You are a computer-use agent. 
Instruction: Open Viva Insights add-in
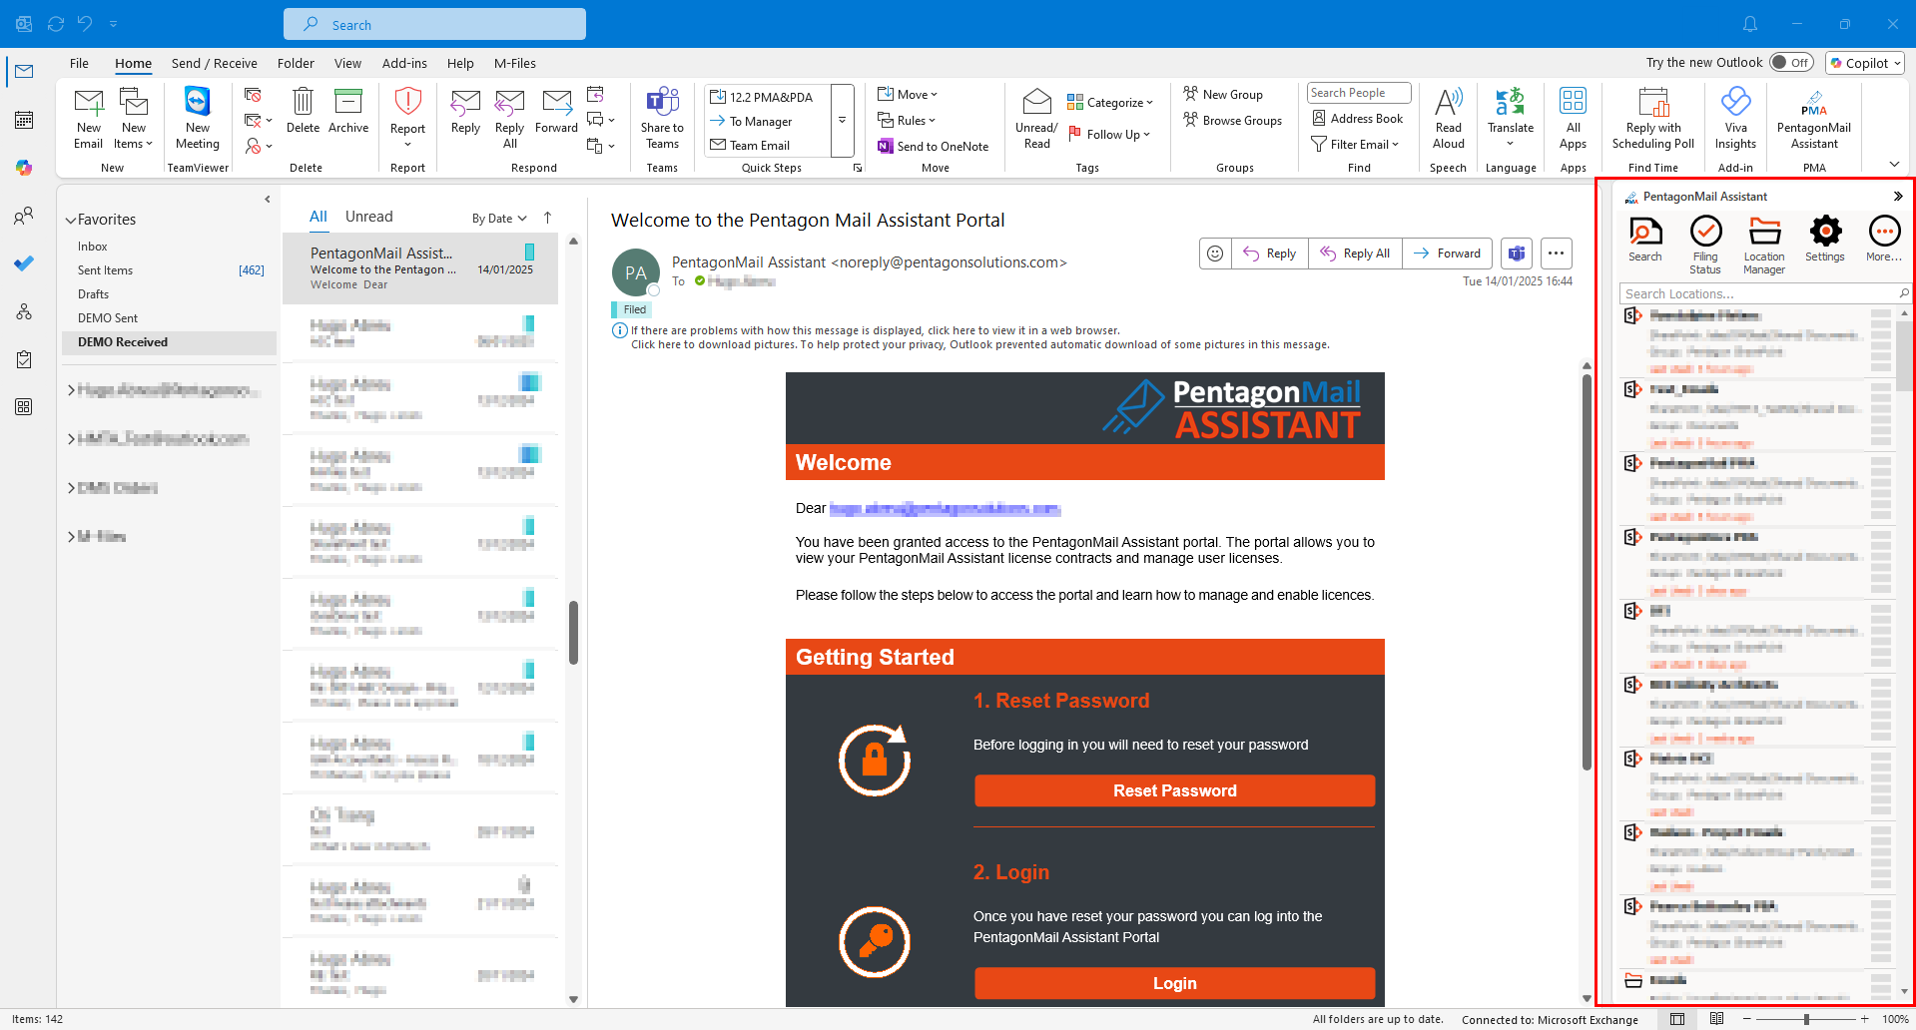pyautogui.click(x=1735, y=118)
